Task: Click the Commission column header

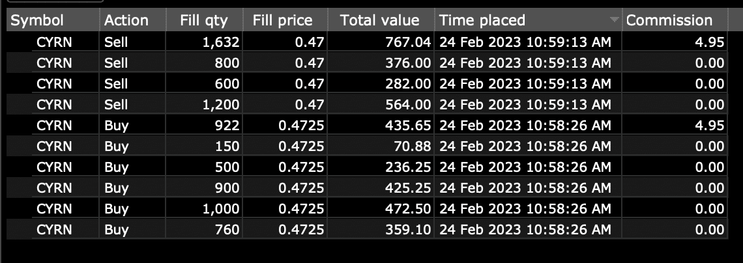Action: [669, 20]
